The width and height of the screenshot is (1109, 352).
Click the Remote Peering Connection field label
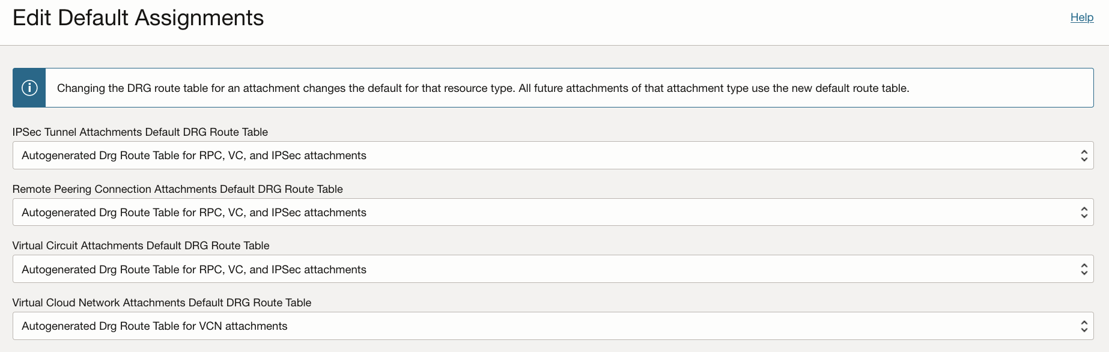coord(178,189)
